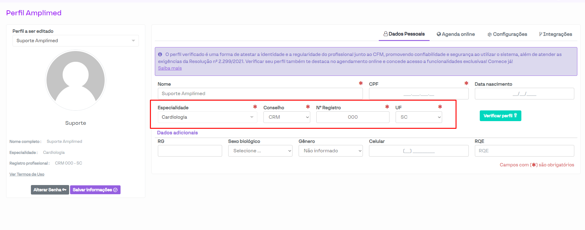Click the profile avatar placeholder image

click(x=76, y=80)
